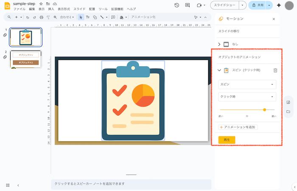This screenshot has height=191, width=297.
Task: Open the zoom level 合わせる dropdown
Action: click(x=67, y=17)
